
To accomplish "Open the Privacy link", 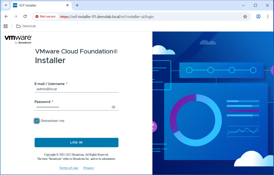I will pos(89,168).
